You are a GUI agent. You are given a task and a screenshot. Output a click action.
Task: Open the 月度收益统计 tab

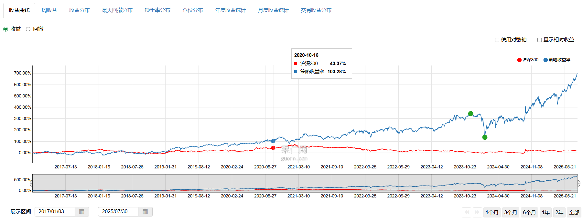coord(273,10)
